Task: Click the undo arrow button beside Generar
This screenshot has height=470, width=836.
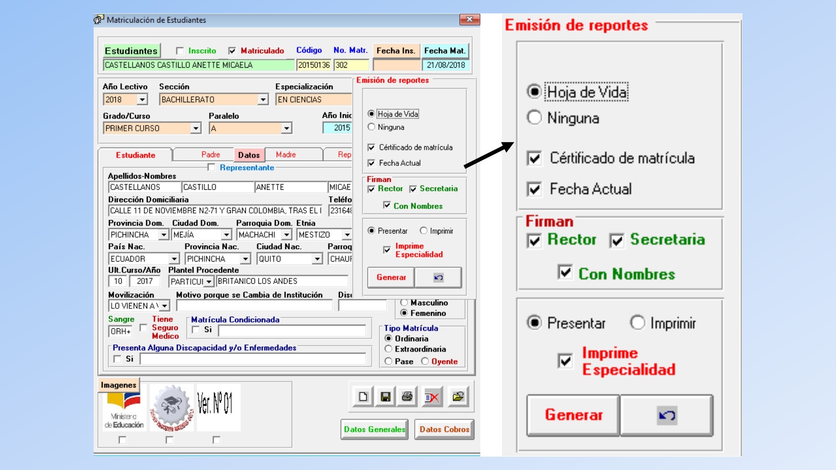Action: point(438,277)
